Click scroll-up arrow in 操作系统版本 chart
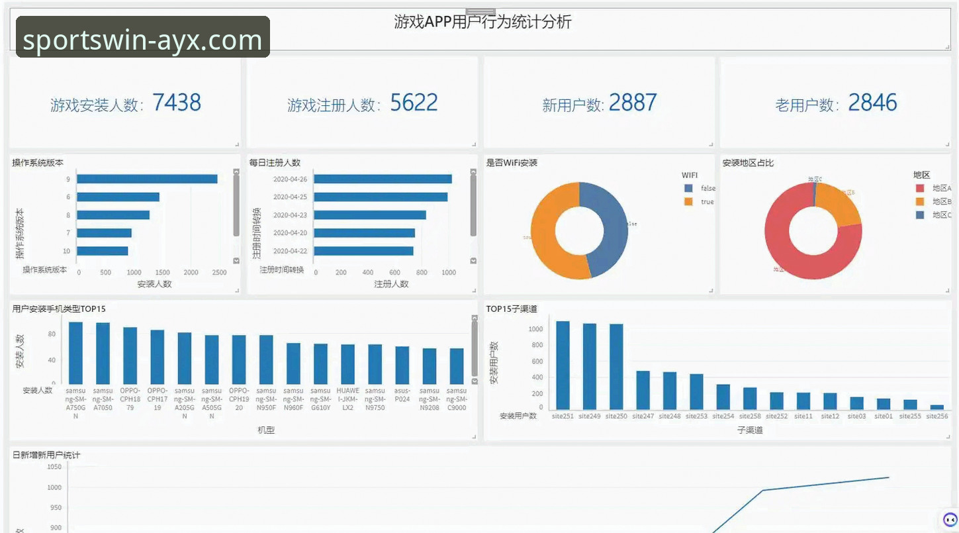959x533 pixels. click(236, 171)
